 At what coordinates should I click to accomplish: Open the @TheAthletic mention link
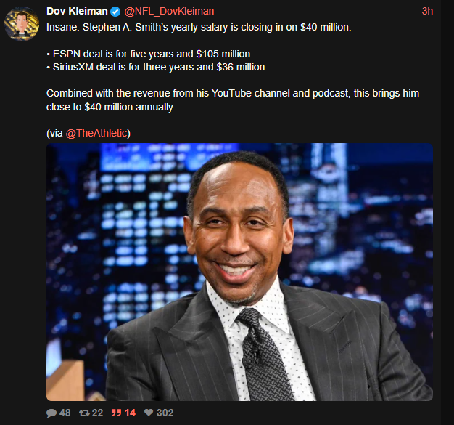point(96,133)
